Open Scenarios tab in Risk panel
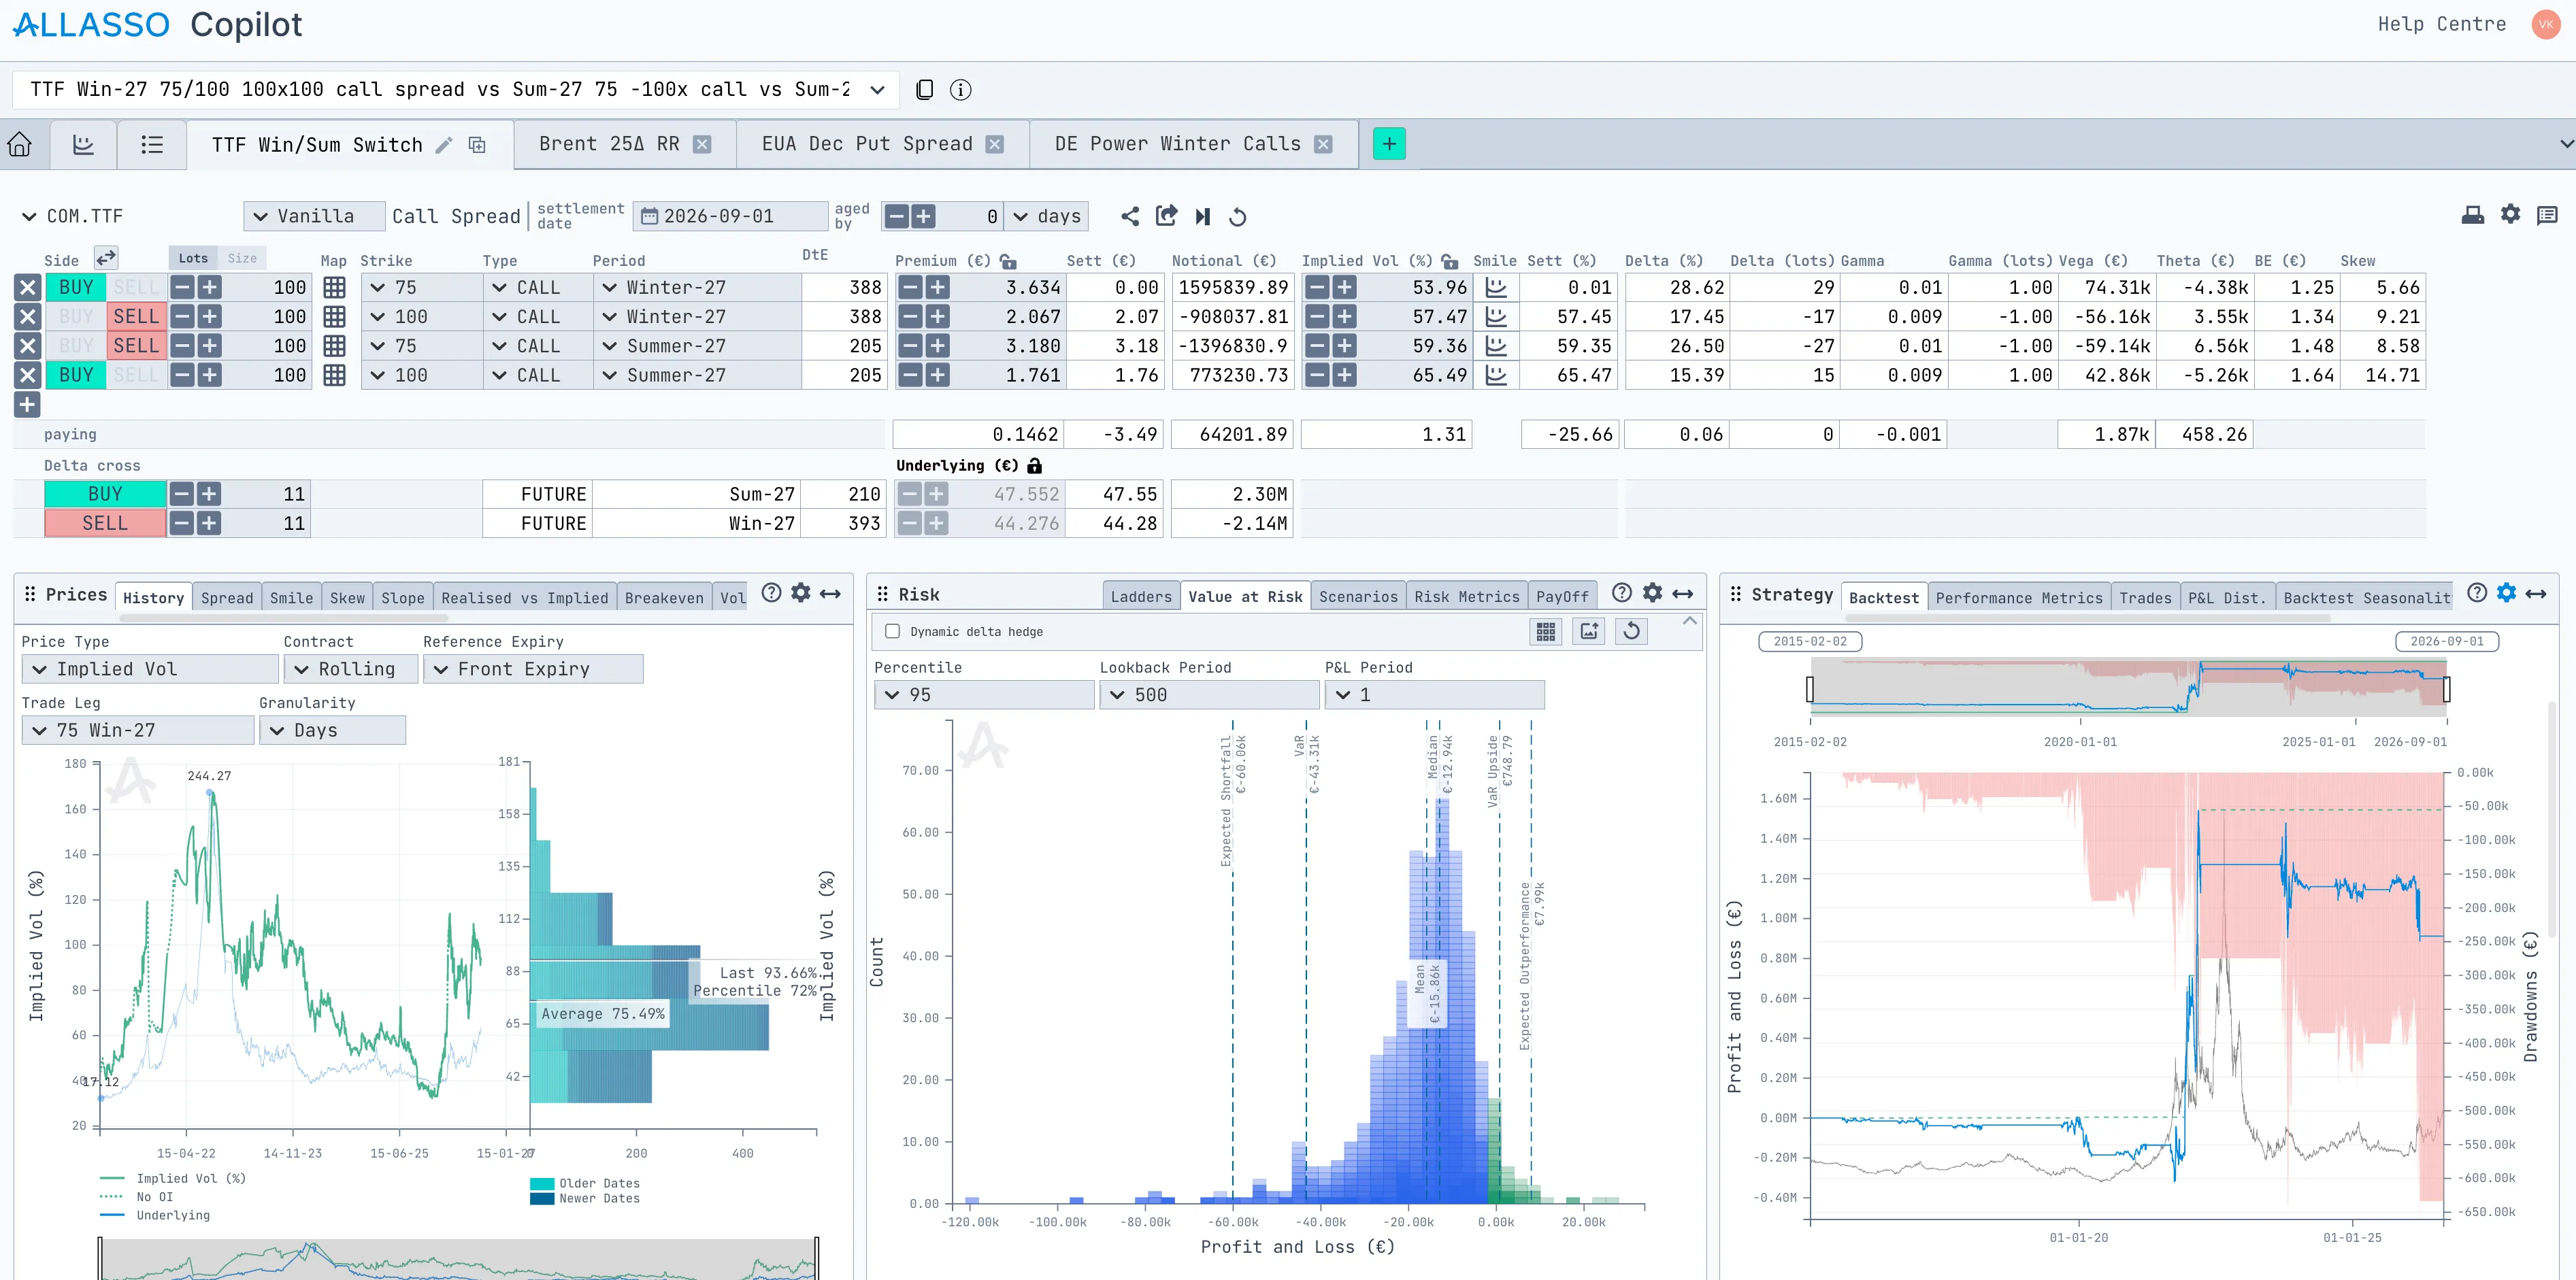 point(1358,596)
